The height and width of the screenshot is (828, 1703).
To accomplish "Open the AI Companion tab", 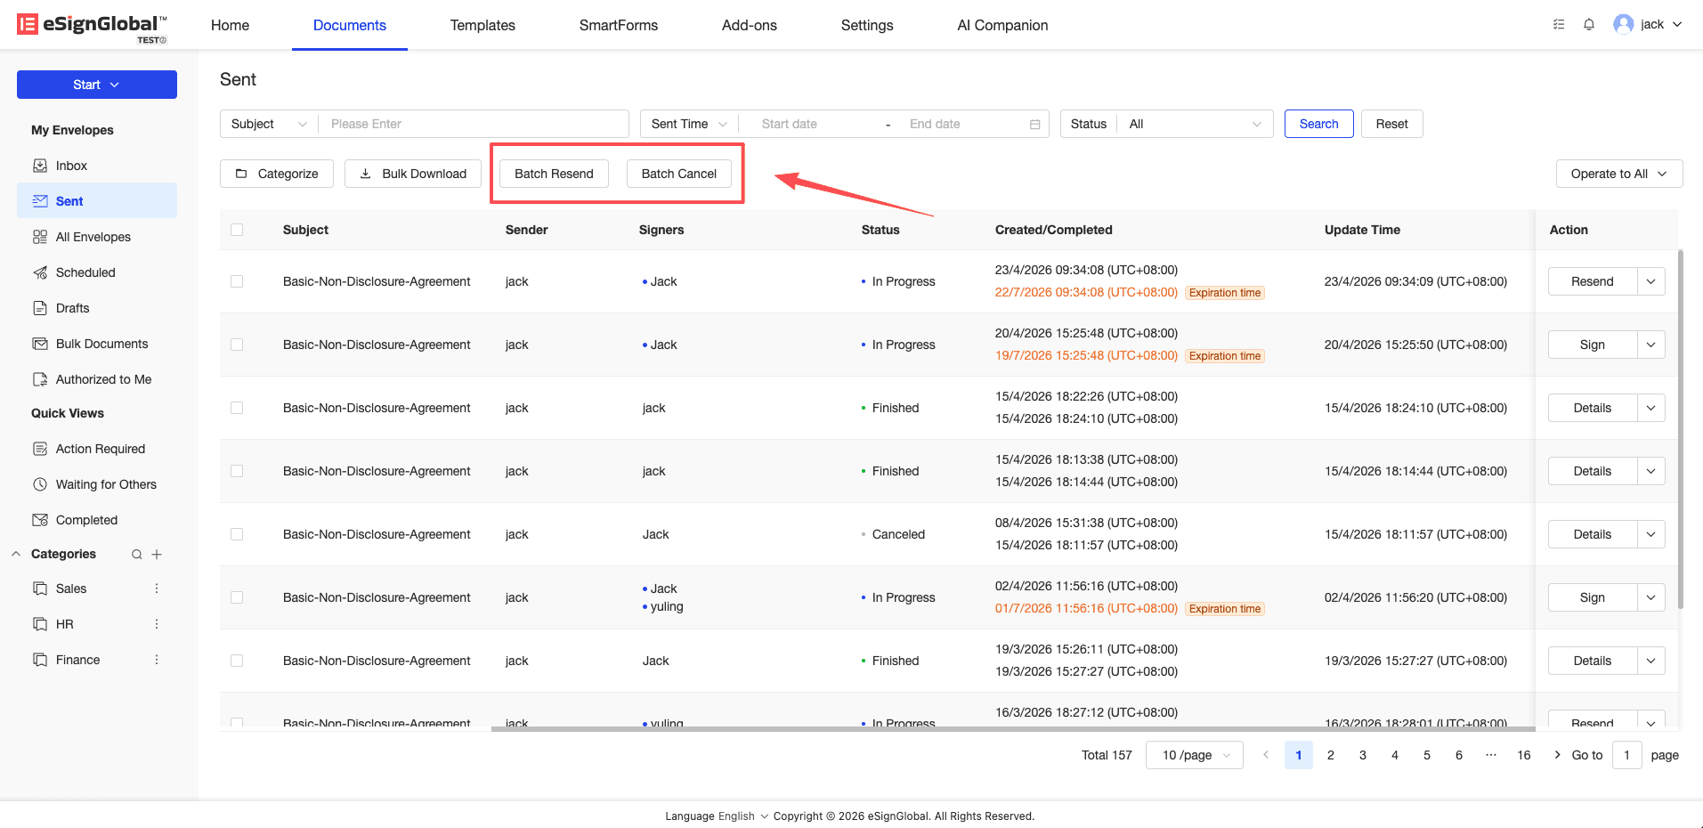I will pyautogui.click(x=1002, y=25).
